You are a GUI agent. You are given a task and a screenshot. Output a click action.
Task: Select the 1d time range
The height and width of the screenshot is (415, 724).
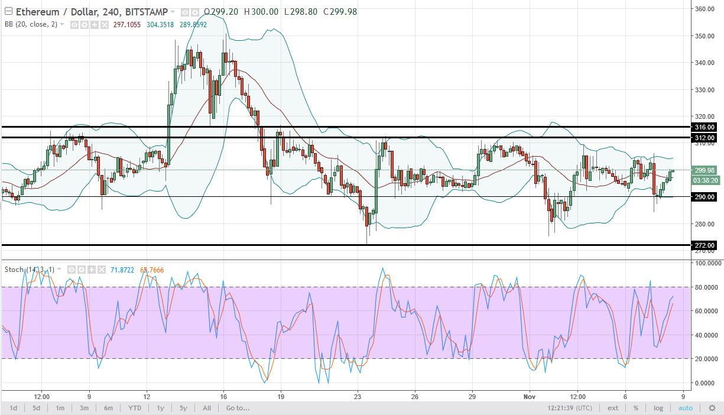pos(13,408)
